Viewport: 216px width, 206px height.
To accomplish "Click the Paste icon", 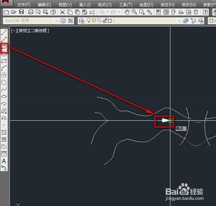I will (x=77, y=12).
